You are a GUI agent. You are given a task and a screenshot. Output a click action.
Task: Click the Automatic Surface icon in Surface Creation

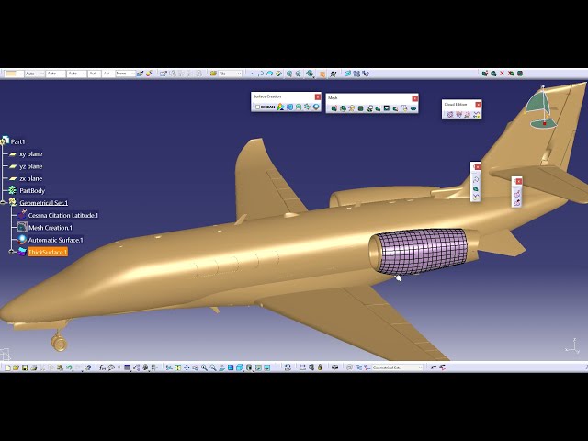point(316,107)
